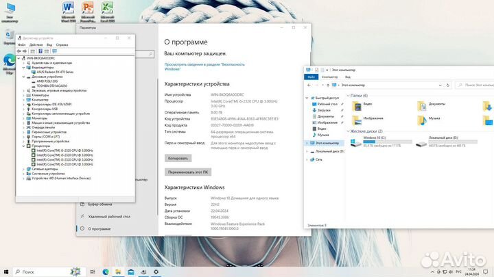Select Рабочий стол in Explorer sidebar
This screenshot has width=494, height=277.
pyautogui.click(x=327, y=104)
